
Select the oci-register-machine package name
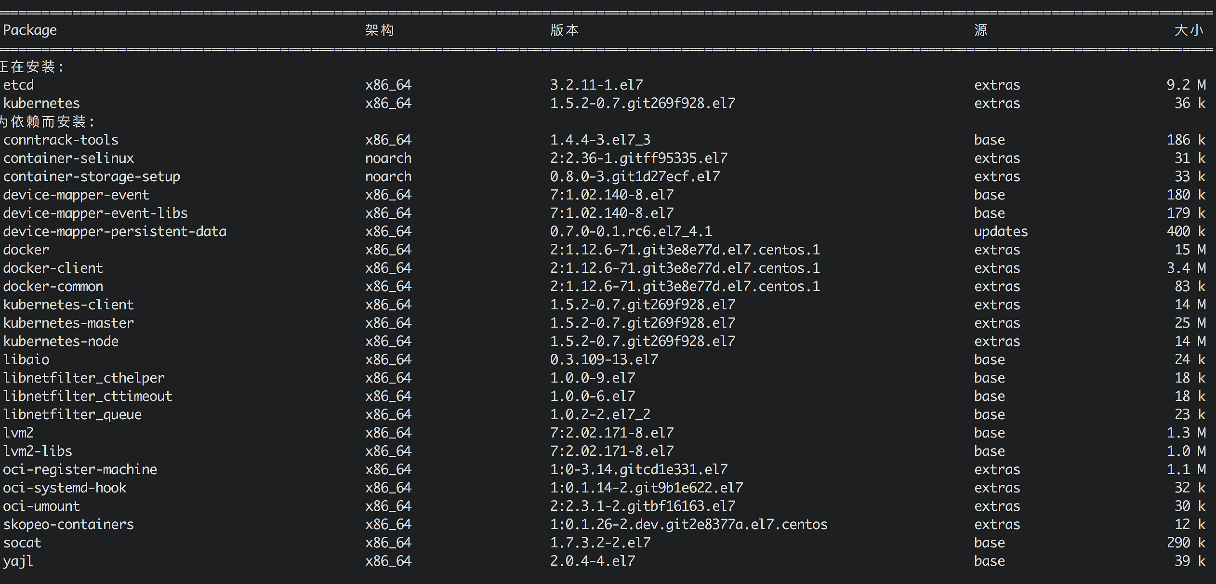click(x=80, y=469)
